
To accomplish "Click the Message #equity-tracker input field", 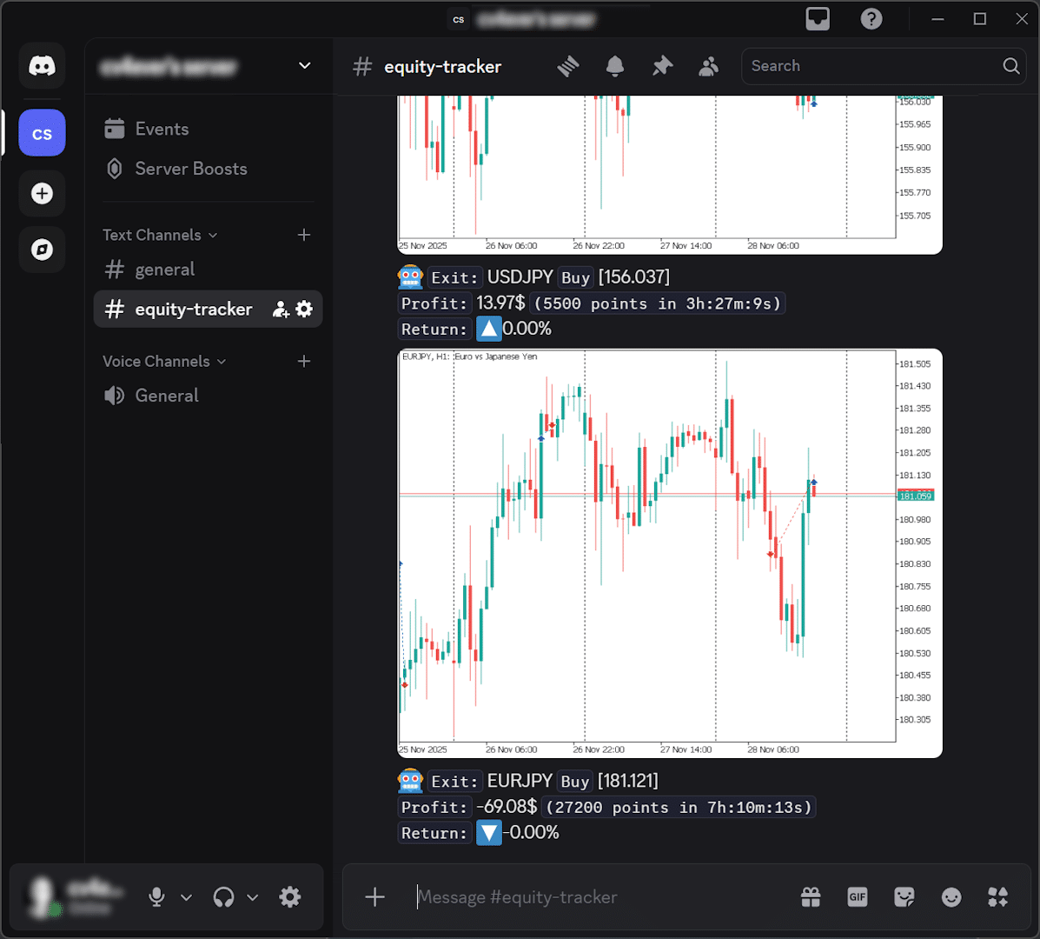I will pyautogui.click(x=599, y=897).
